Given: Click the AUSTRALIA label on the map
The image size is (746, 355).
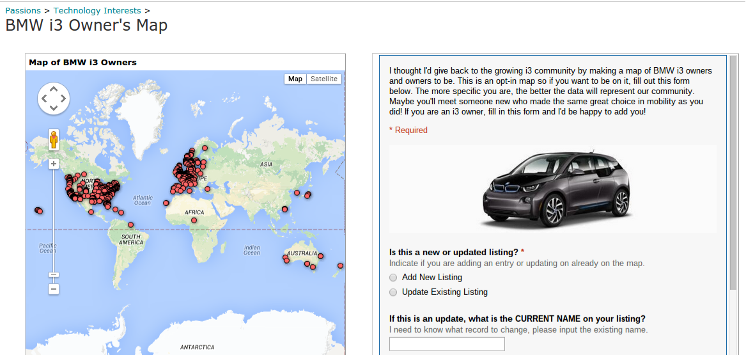Looking at the screenshot, I should (x=302, y=253).
